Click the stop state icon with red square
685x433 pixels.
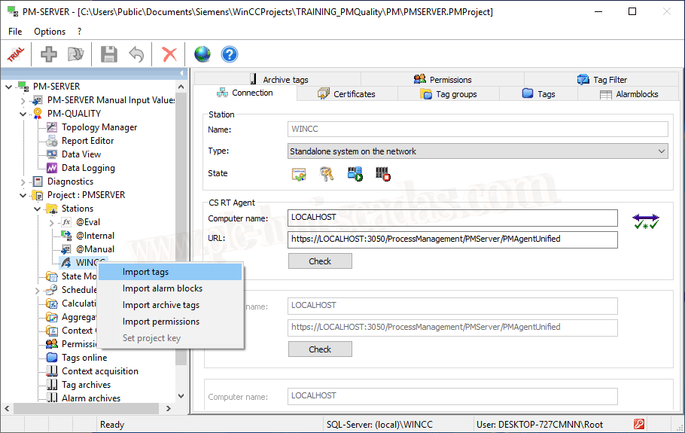(383, 174)
